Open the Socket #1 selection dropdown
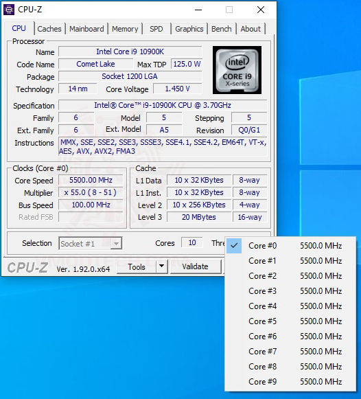This screenshot has width=361, height=399. click(x=91, y=244)
